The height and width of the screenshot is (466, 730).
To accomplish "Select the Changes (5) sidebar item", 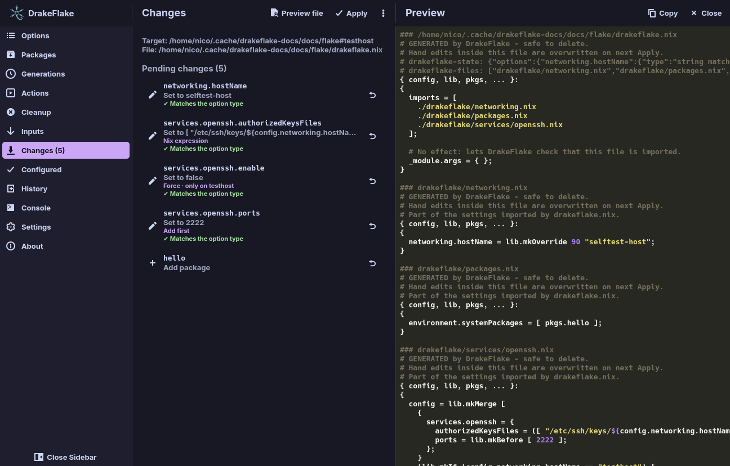I will pos(66,150).
